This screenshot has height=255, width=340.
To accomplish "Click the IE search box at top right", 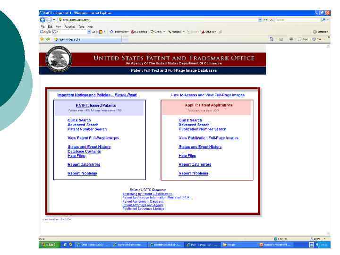I will coord(298,20).
